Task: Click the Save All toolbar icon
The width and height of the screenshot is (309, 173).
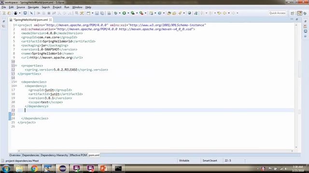Action: [102, 13]
